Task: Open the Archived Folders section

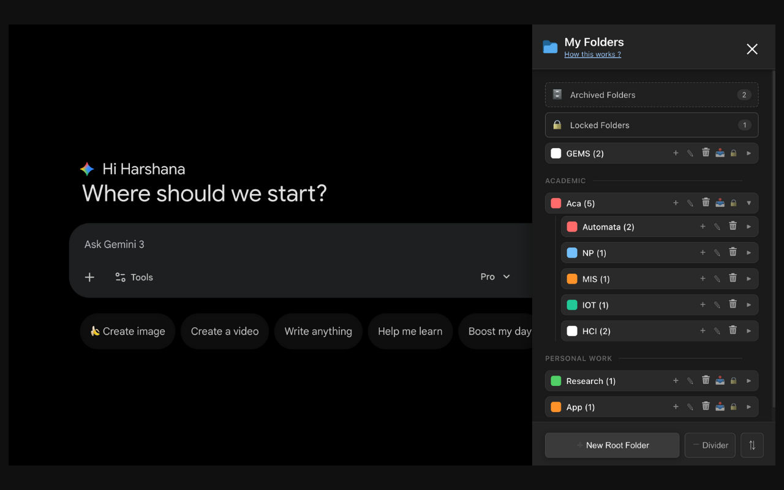Action: point(652,95)
